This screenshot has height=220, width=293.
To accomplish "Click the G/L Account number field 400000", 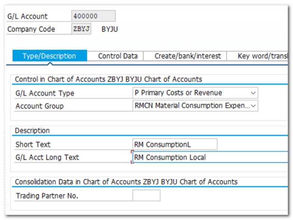I will click(x=93, y=16).
